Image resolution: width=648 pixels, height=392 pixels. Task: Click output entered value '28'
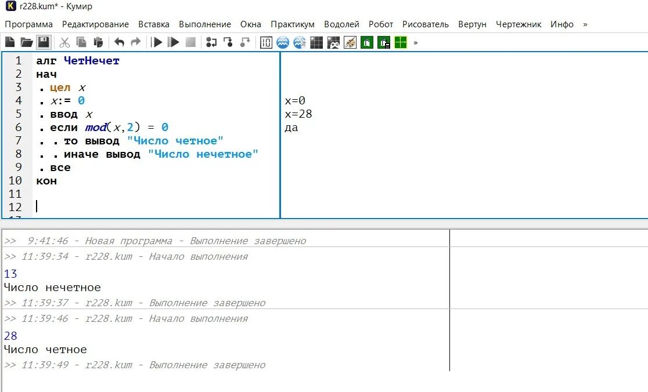point(11,336)
